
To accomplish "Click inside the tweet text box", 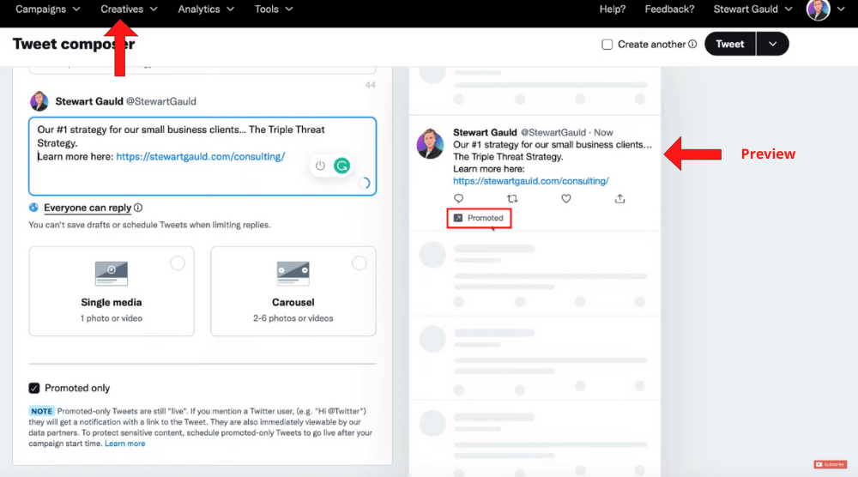I will click(x=202, y=156).
